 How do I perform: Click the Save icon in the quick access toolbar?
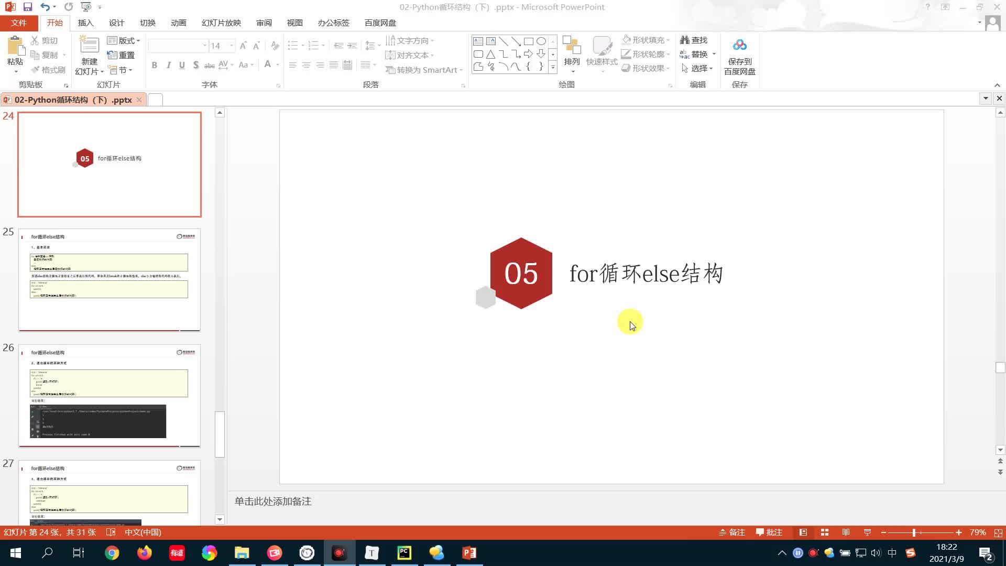point(28,7)
